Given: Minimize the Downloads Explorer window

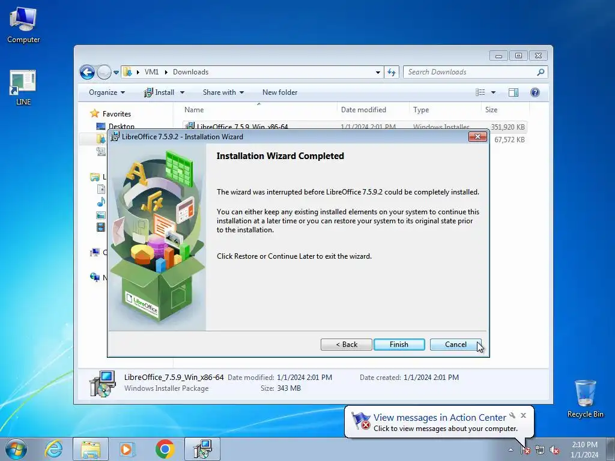Looking at the screenshot, I should click(498, 56).
